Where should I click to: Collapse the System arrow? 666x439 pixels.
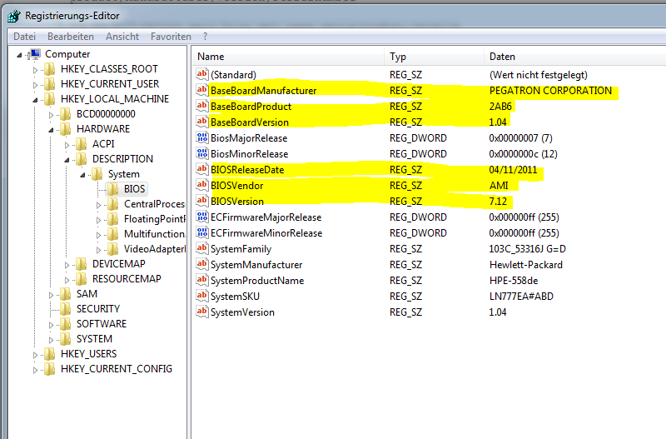[x=82, y=175]
